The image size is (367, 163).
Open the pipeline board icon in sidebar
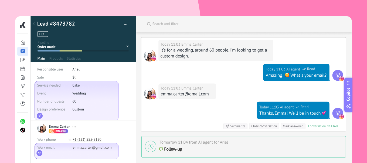point(23,60)
